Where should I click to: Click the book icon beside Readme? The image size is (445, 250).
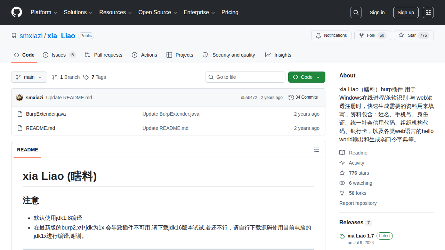pos(342,153)
